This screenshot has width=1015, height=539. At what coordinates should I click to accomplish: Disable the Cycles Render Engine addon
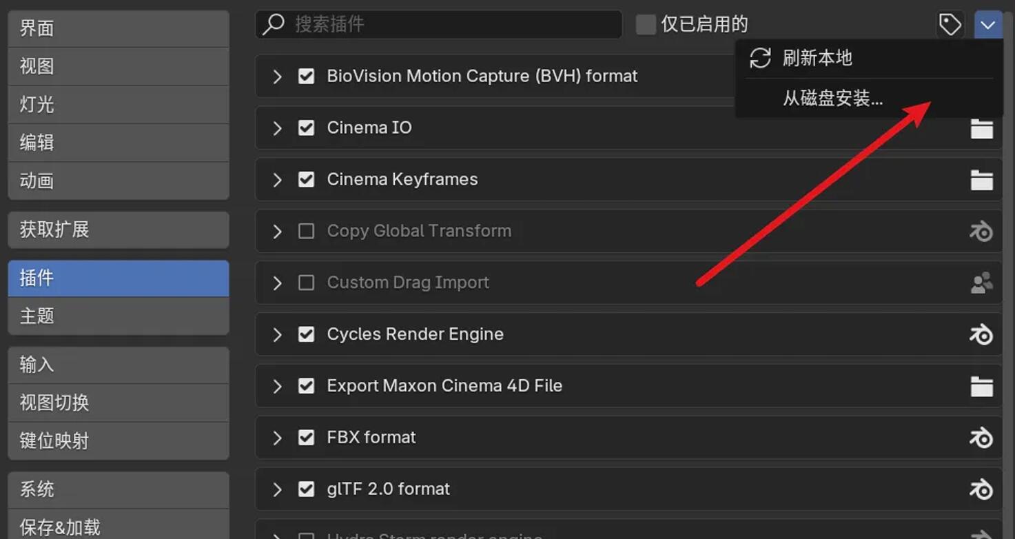pyautogui.click(x=307, y=334)
